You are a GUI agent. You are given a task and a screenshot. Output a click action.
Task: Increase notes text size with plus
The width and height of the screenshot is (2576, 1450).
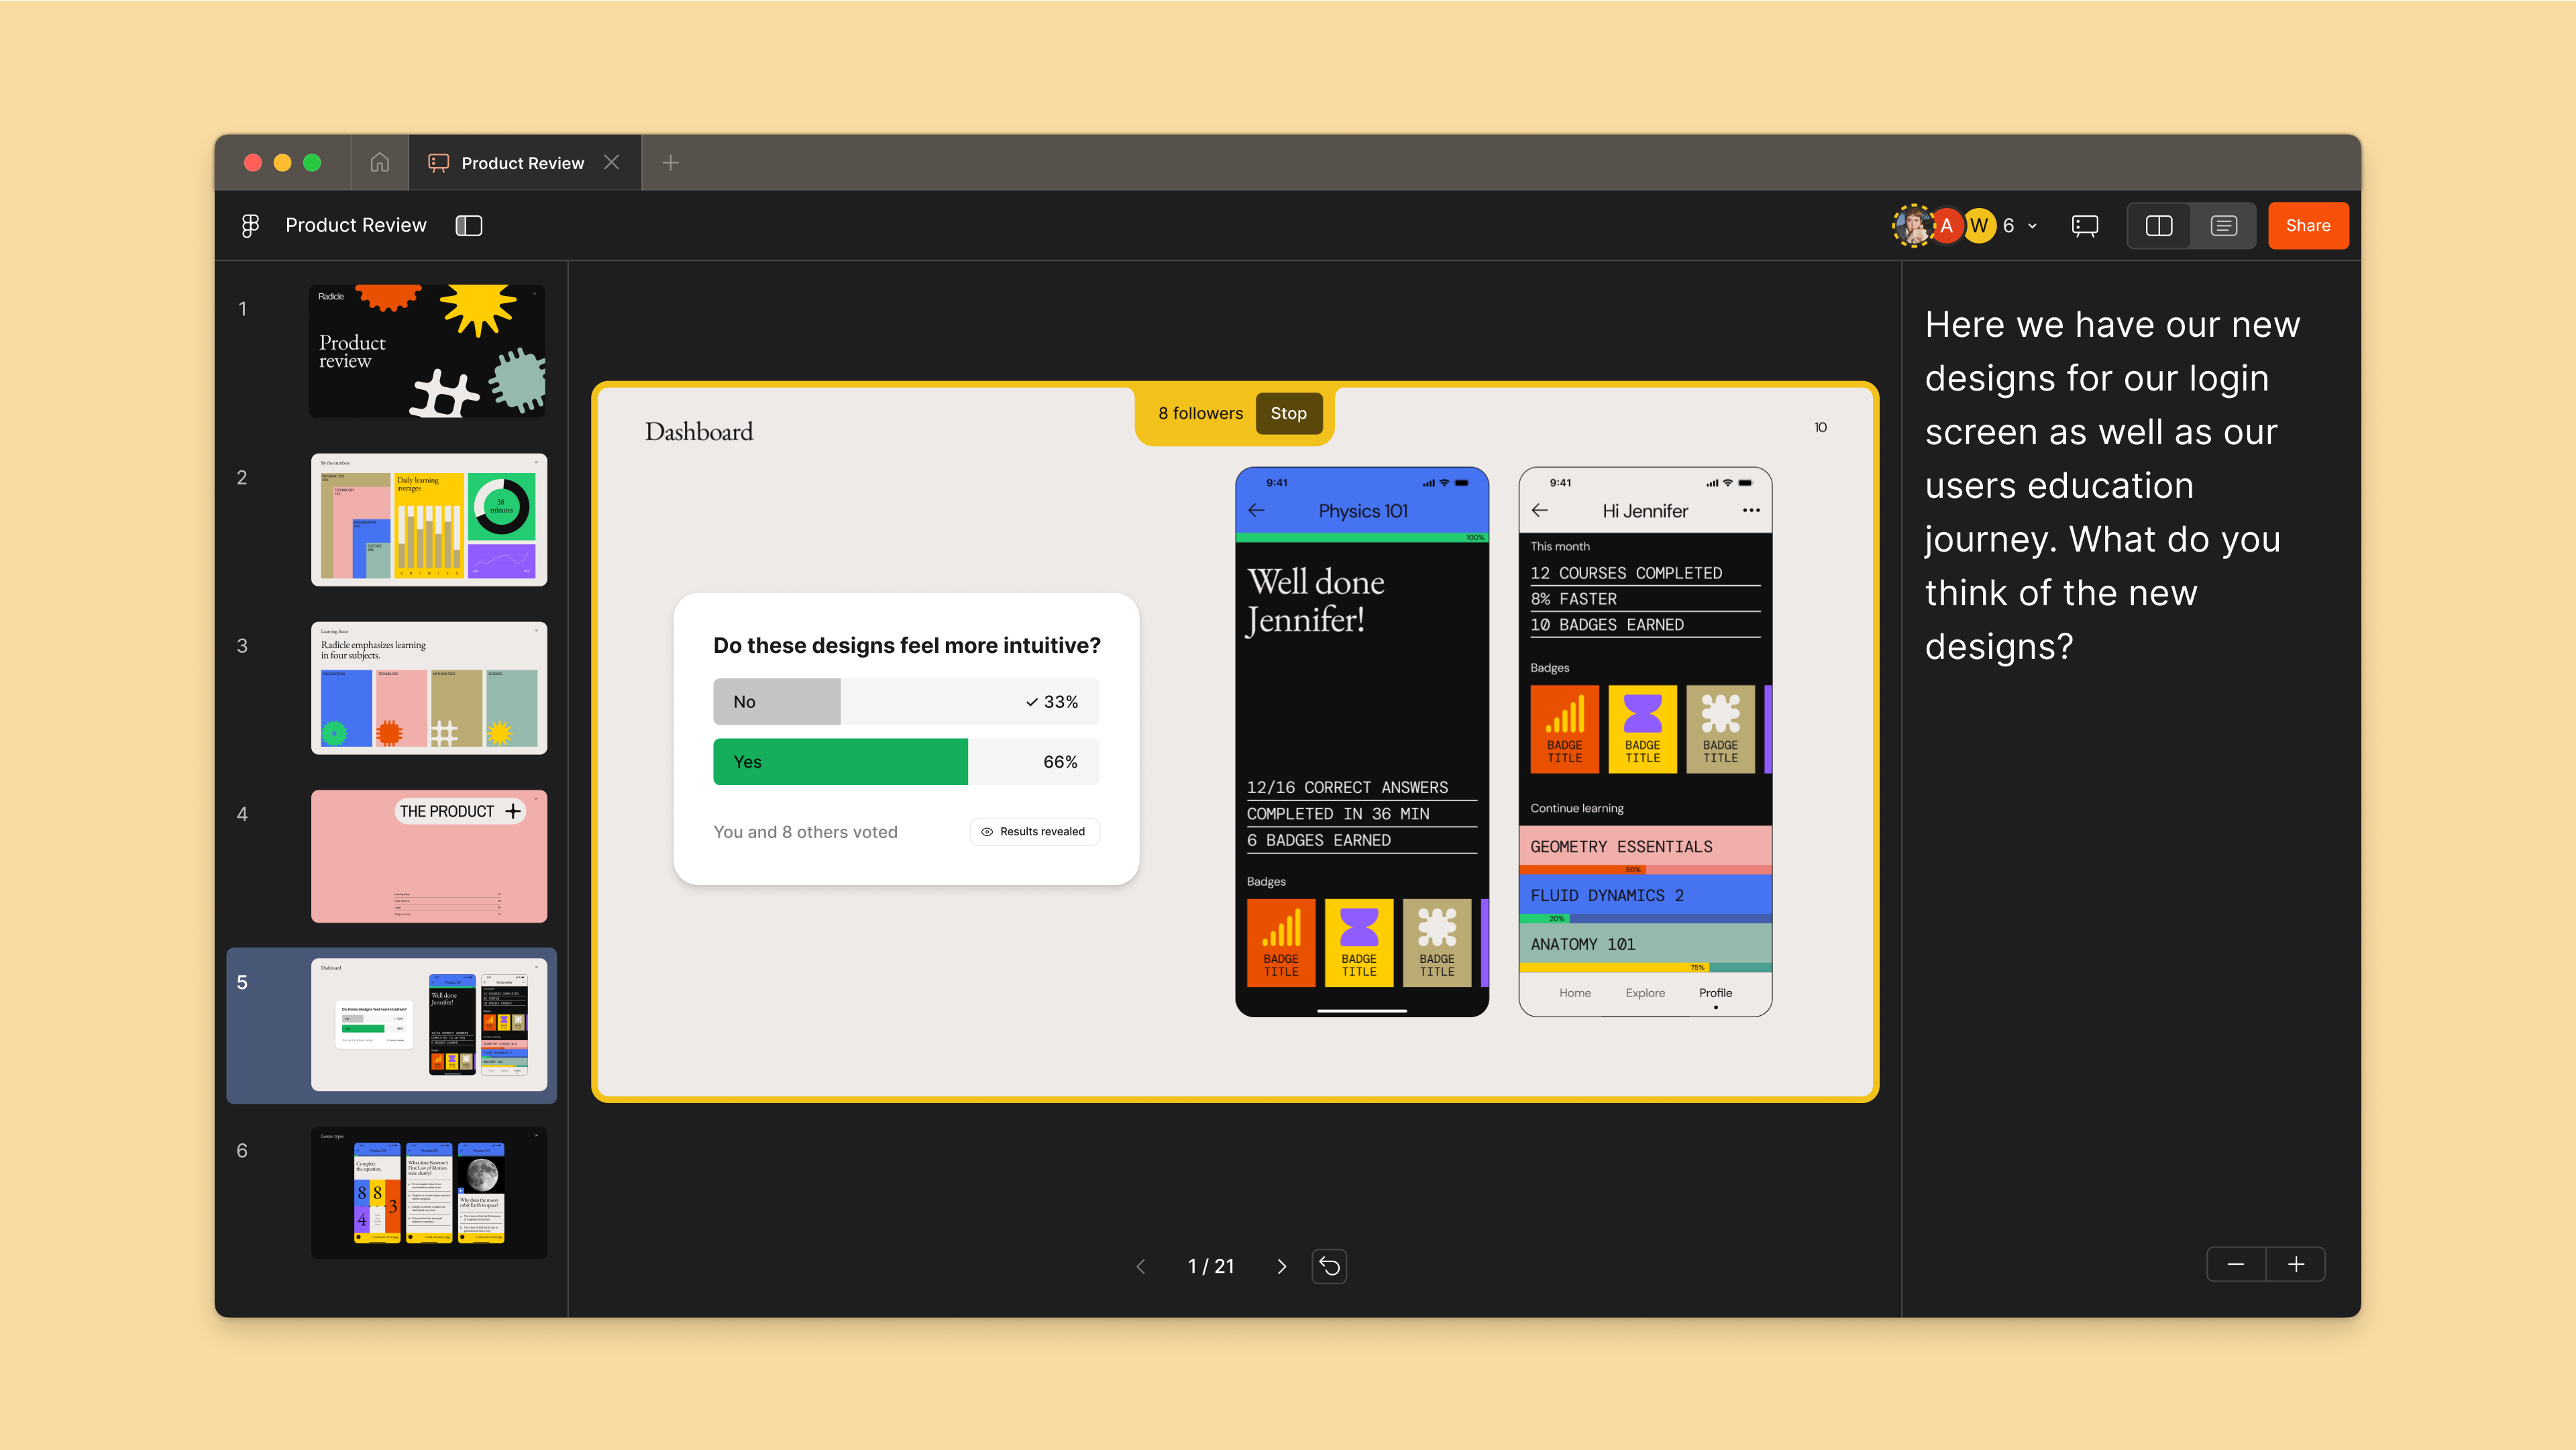tap(2296, 1264)
